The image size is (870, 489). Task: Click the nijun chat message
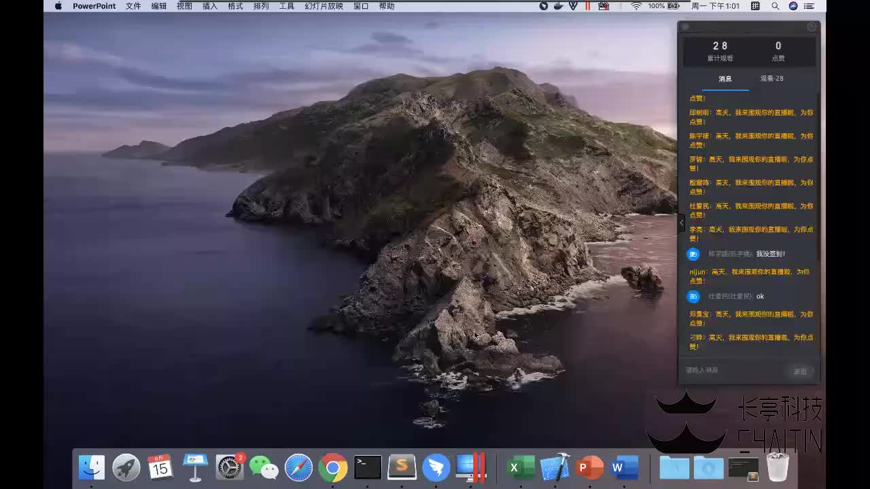(x=750, y=276)
